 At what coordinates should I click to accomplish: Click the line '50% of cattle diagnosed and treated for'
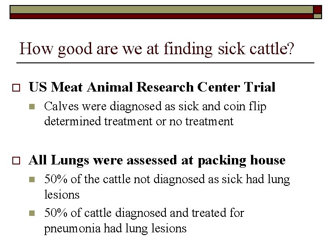point(144,213)
